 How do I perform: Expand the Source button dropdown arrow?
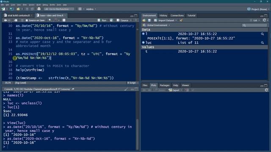pyautogui.click(x=131, y=20)
